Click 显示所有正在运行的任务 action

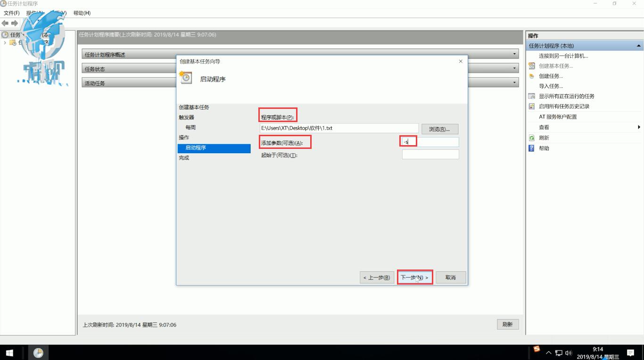pos(567,96)
